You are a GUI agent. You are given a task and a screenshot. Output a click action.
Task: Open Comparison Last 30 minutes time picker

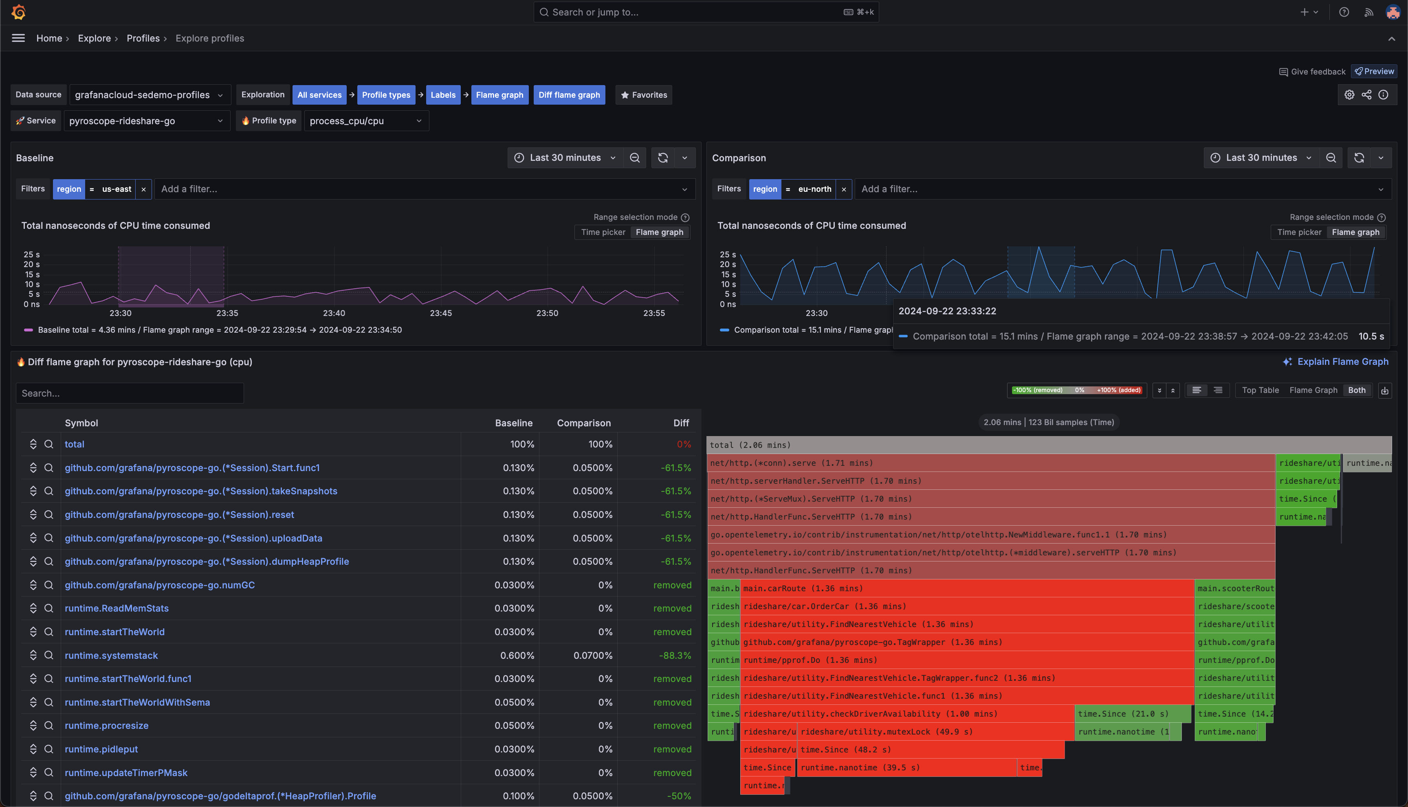click(x=1261, y=158)
